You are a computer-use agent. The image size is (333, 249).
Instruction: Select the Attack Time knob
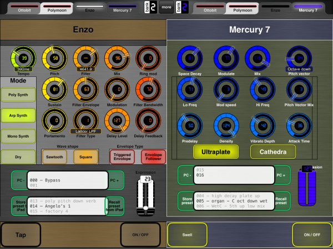point(299,126)
